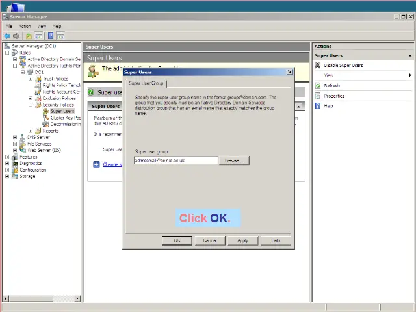Click the Browse... button

coord(234,161)
